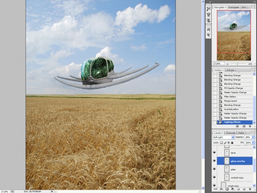Select the lens1 layer
Image resolution: width=257 pixels, height=193 pixels.
[x=235, y=153]
